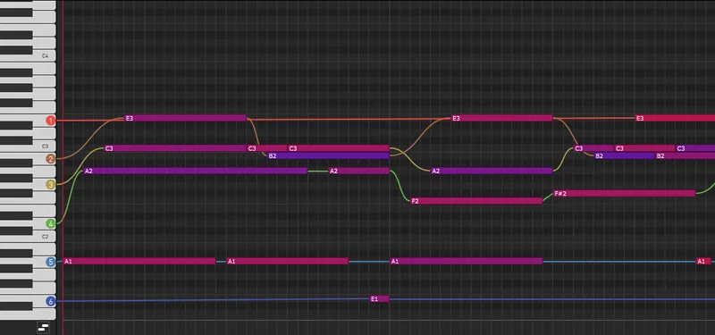This screenshot has width=715, height=335.
Task: Select the brown string 2 circle marker
Action: coord(51,159)
